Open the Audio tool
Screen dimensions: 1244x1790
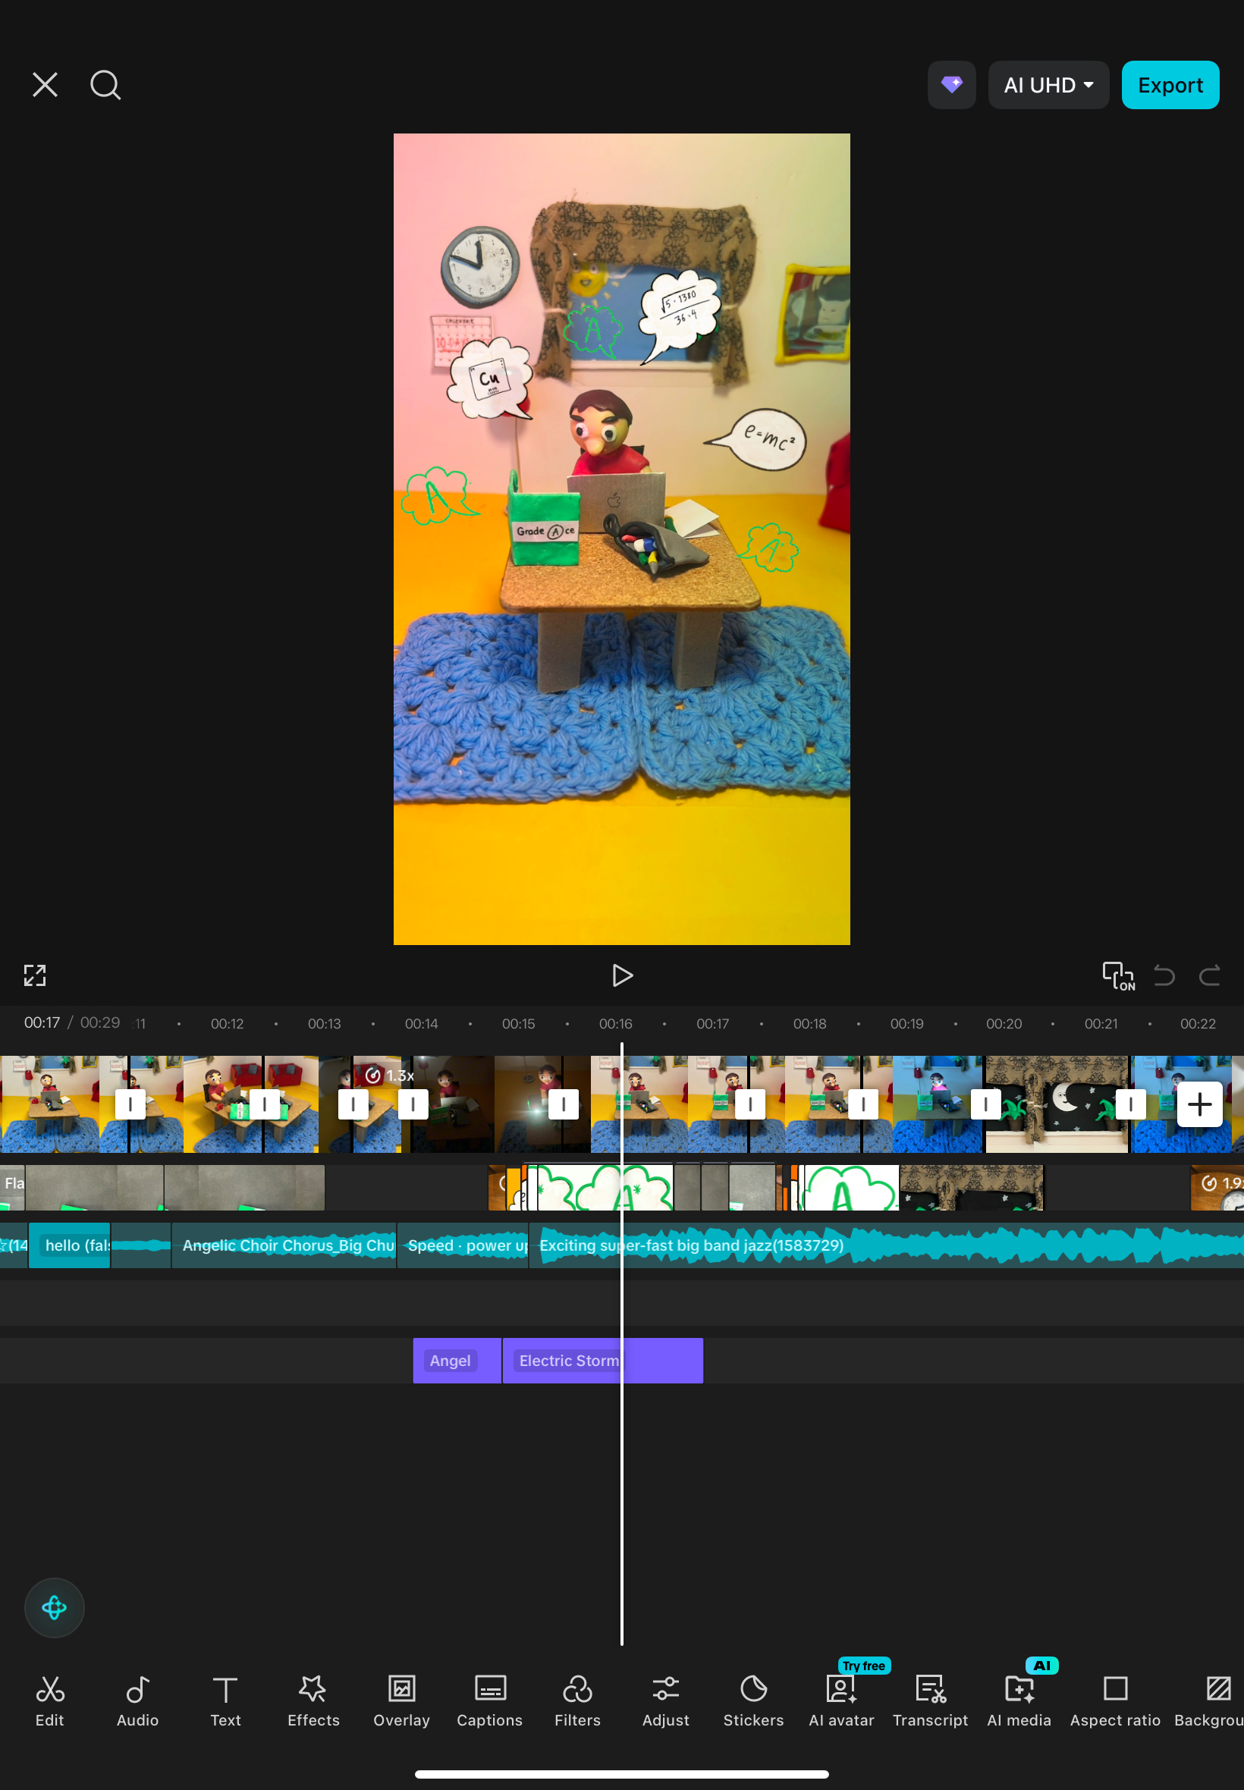click(x=138, y=1701)
